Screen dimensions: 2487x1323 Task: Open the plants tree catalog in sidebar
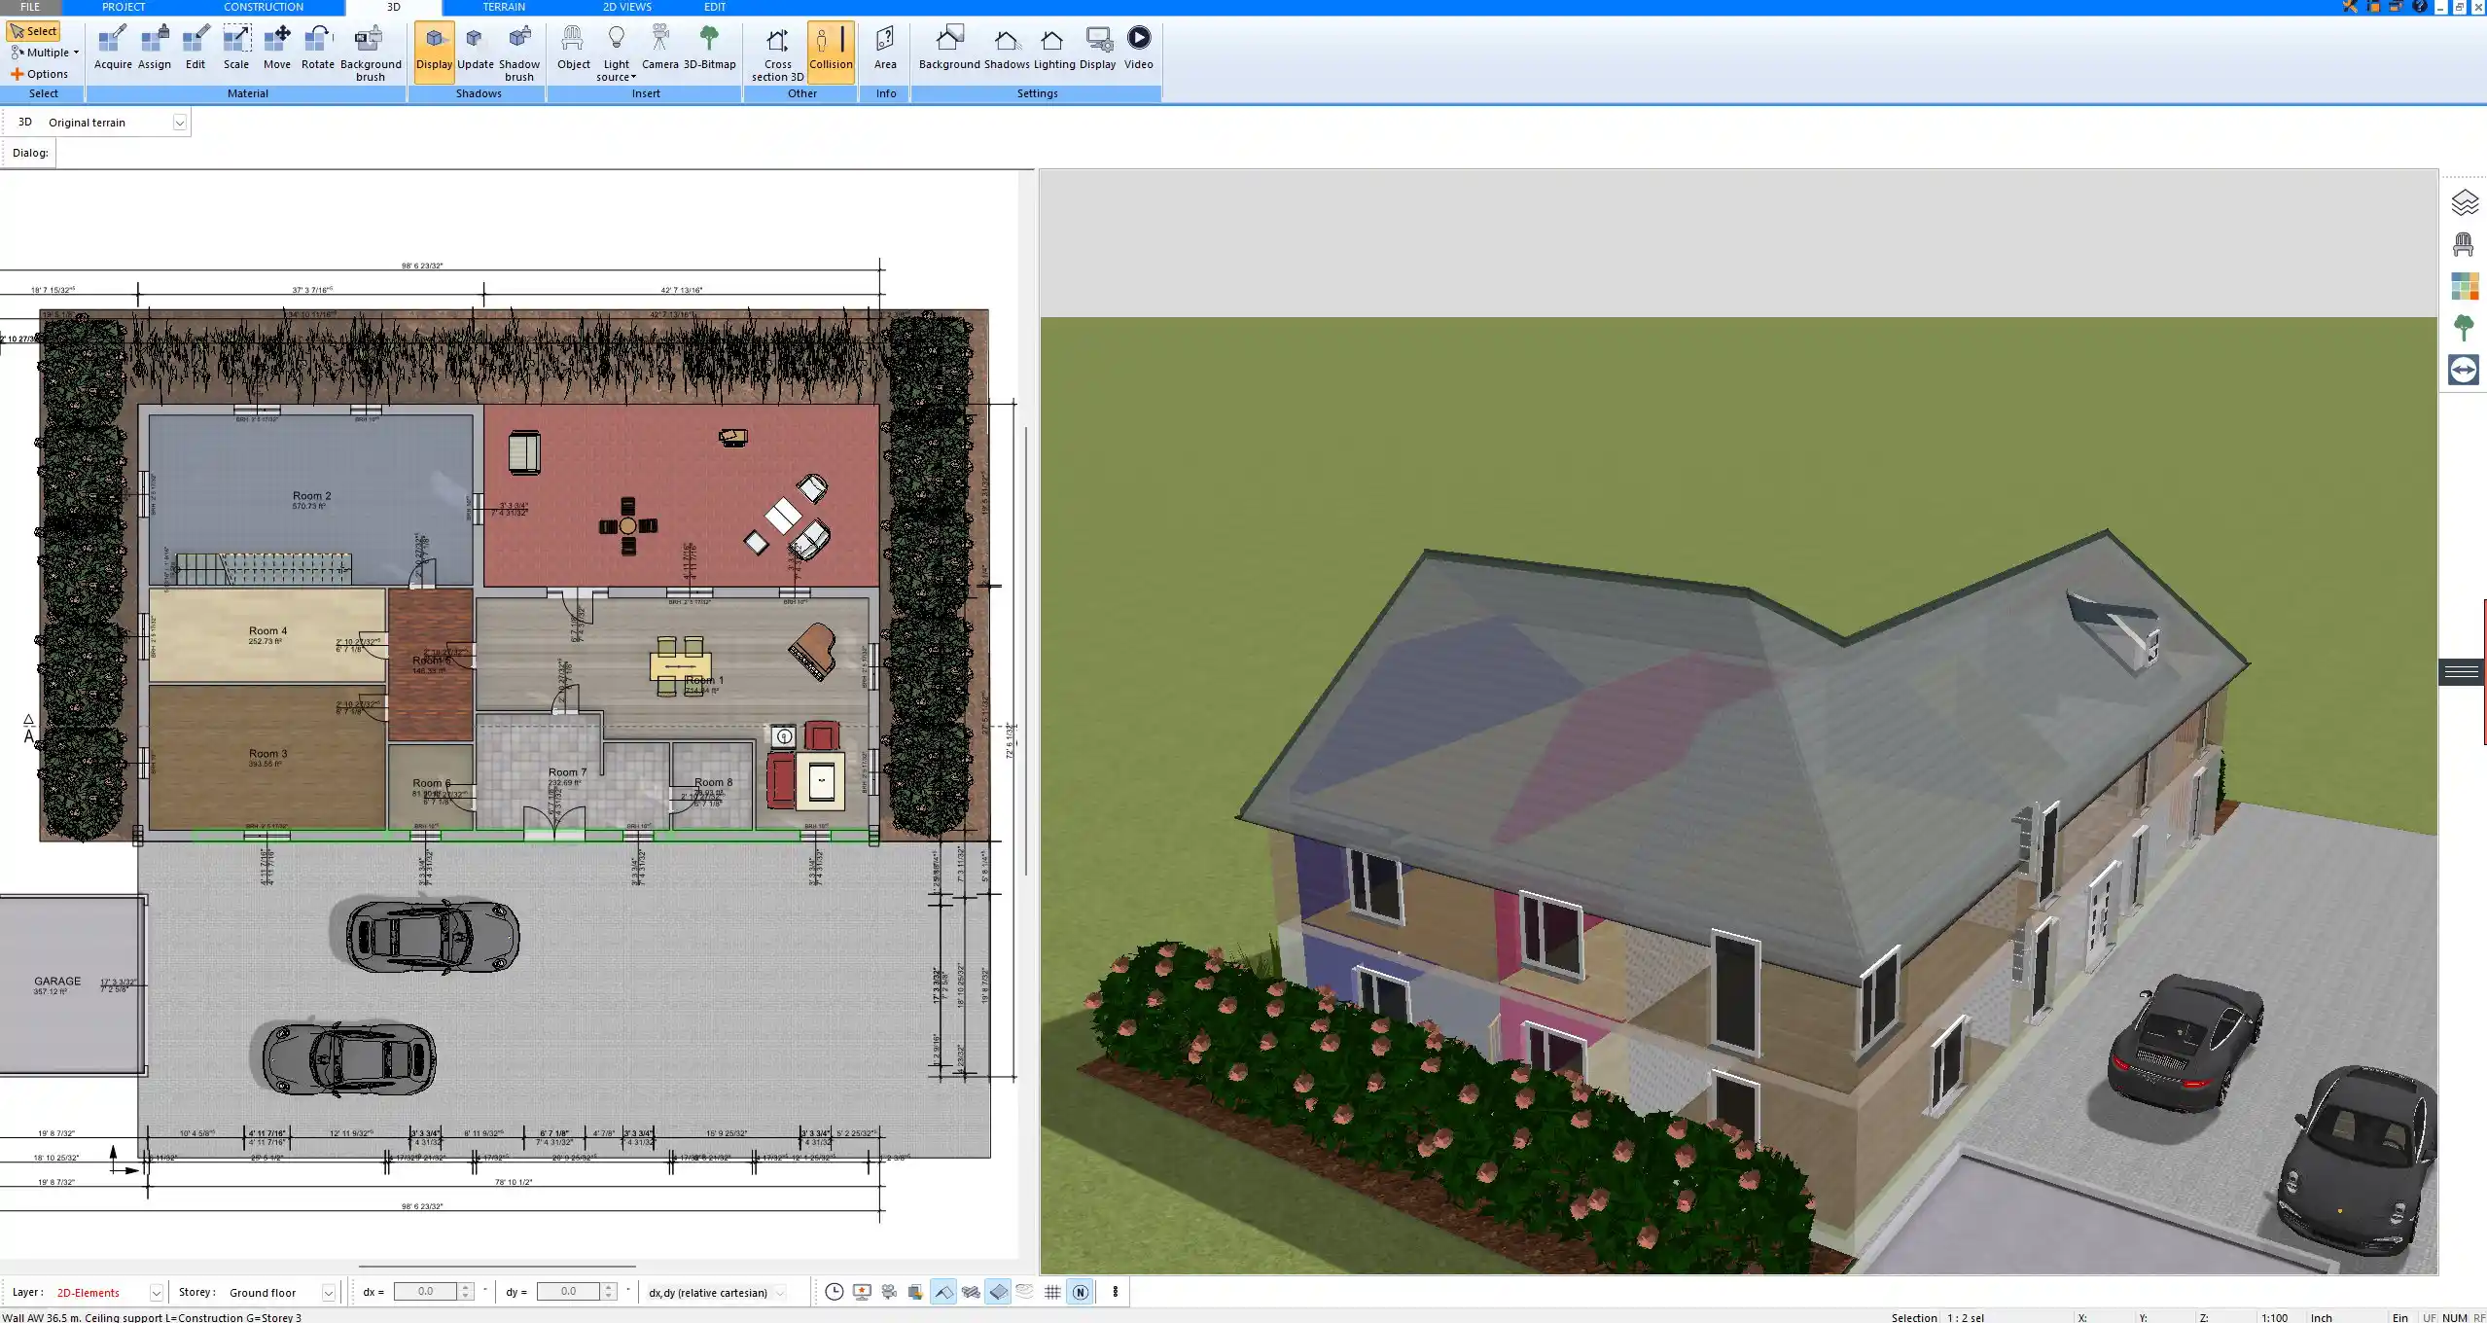coord(2464,328)
